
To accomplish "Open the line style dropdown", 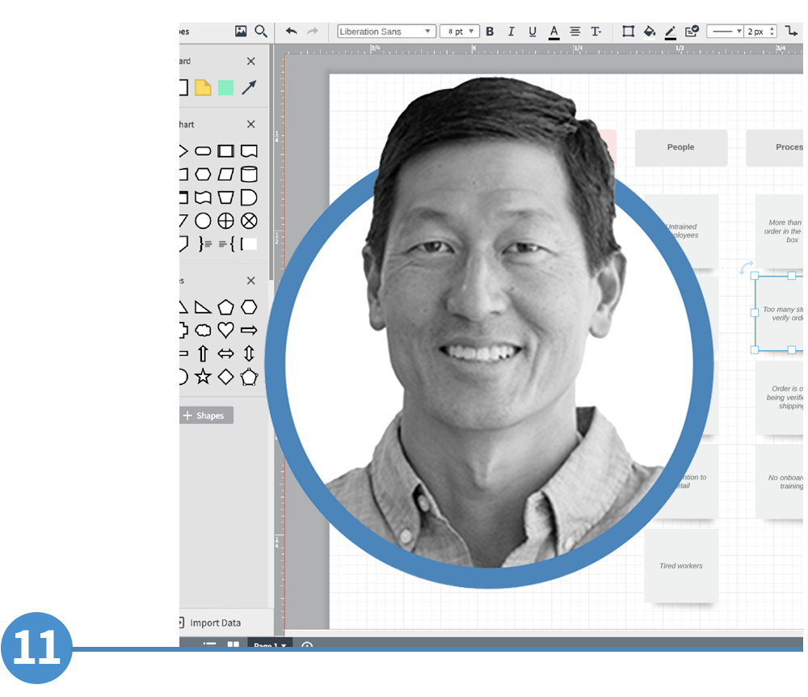I will 725,32.
